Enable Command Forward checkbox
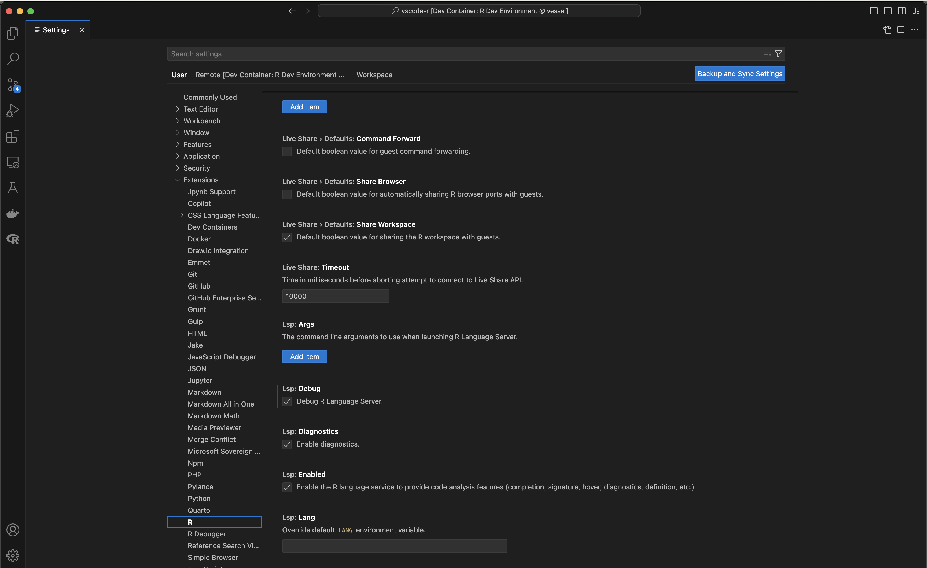 [287, 152]
